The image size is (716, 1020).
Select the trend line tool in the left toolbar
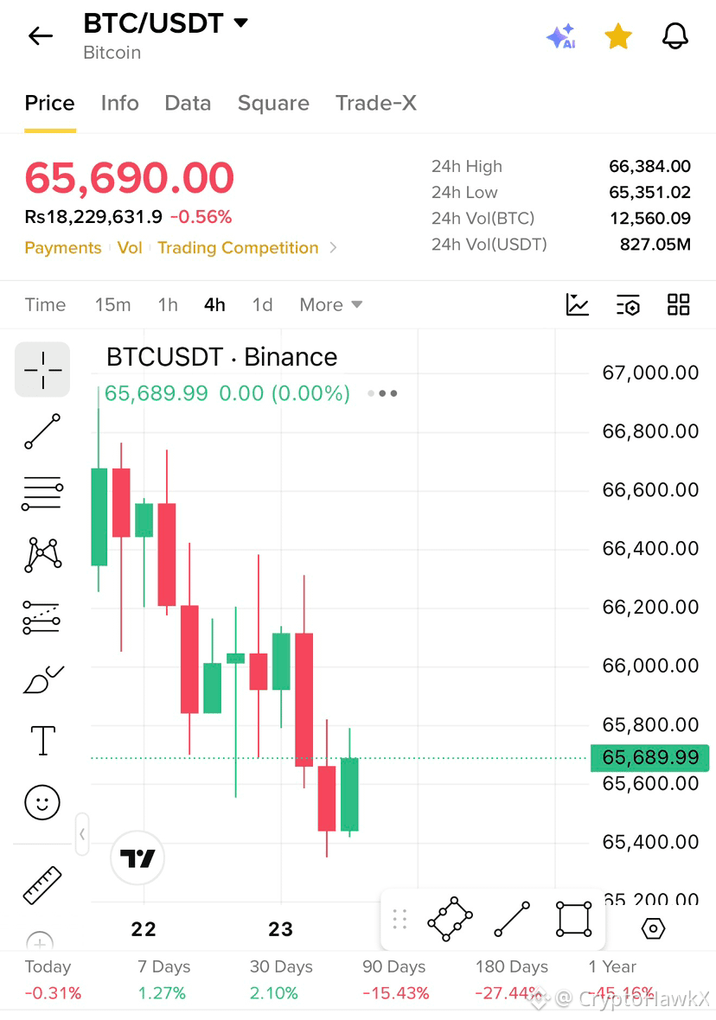42,431
